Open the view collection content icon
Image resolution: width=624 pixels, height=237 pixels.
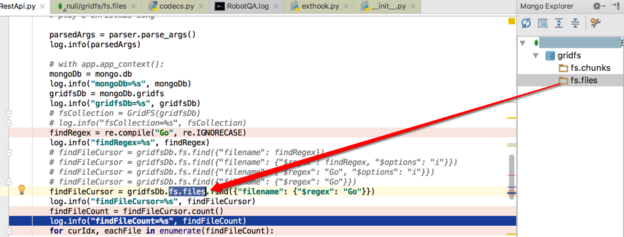tap(543, 23)
